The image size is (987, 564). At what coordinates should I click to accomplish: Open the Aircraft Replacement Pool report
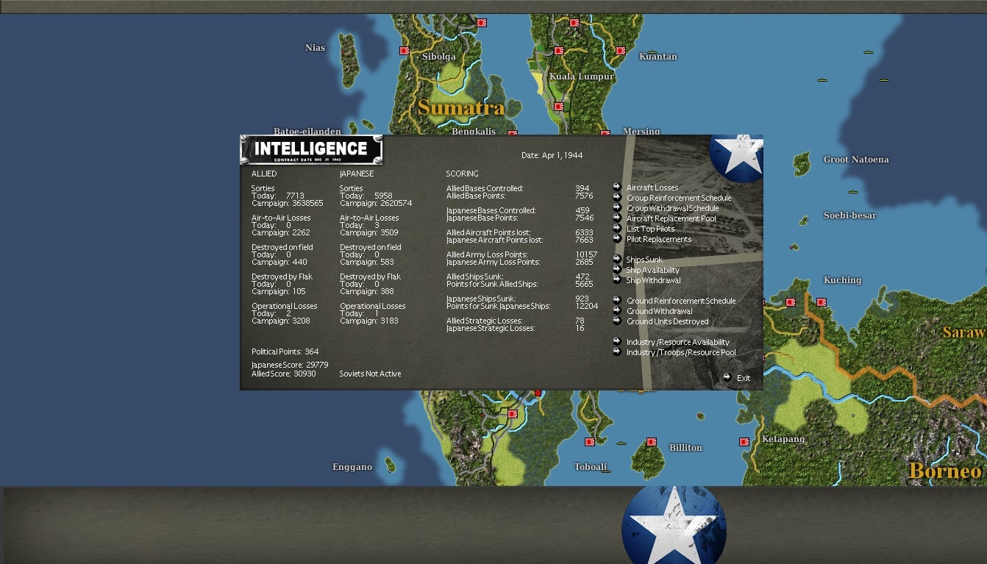tap(671, 218)
